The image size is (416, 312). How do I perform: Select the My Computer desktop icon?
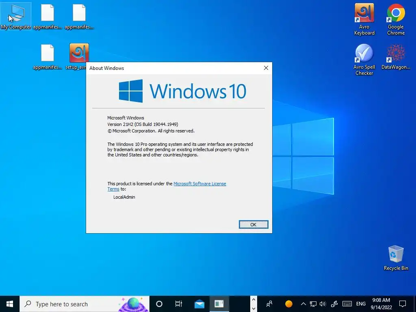point(16,16)
